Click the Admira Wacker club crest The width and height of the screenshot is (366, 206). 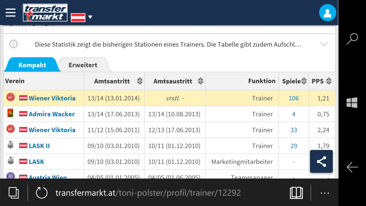[10, 113]
